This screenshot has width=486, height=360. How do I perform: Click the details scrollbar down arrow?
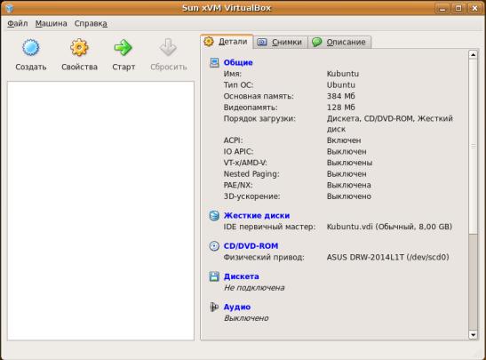[x=473, y=334]
